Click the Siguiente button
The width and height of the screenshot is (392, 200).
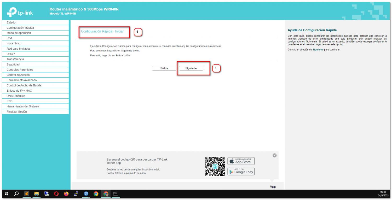point(191,68)
